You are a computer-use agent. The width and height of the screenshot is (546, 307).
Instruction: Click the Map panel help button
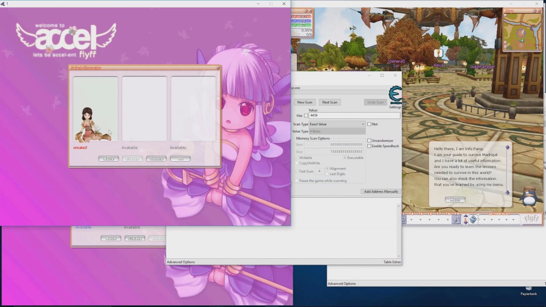click(x=534, y=11)
